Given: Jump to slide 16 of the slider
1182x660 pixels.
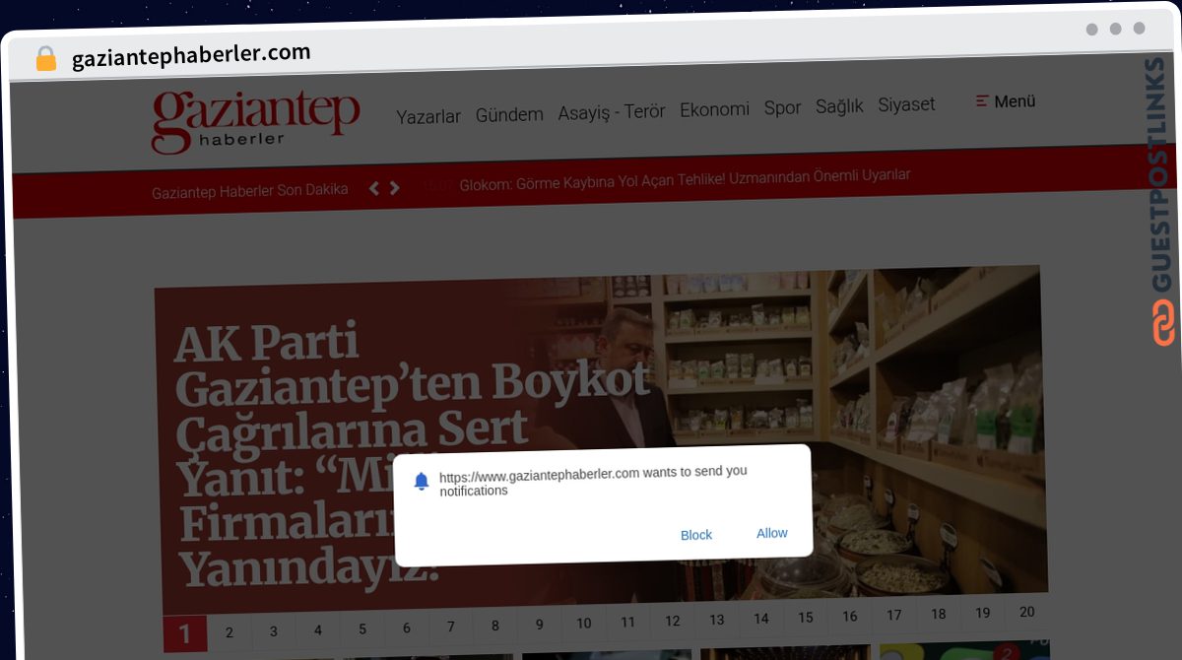Looking at the screenshot, I should coord(850,617).
